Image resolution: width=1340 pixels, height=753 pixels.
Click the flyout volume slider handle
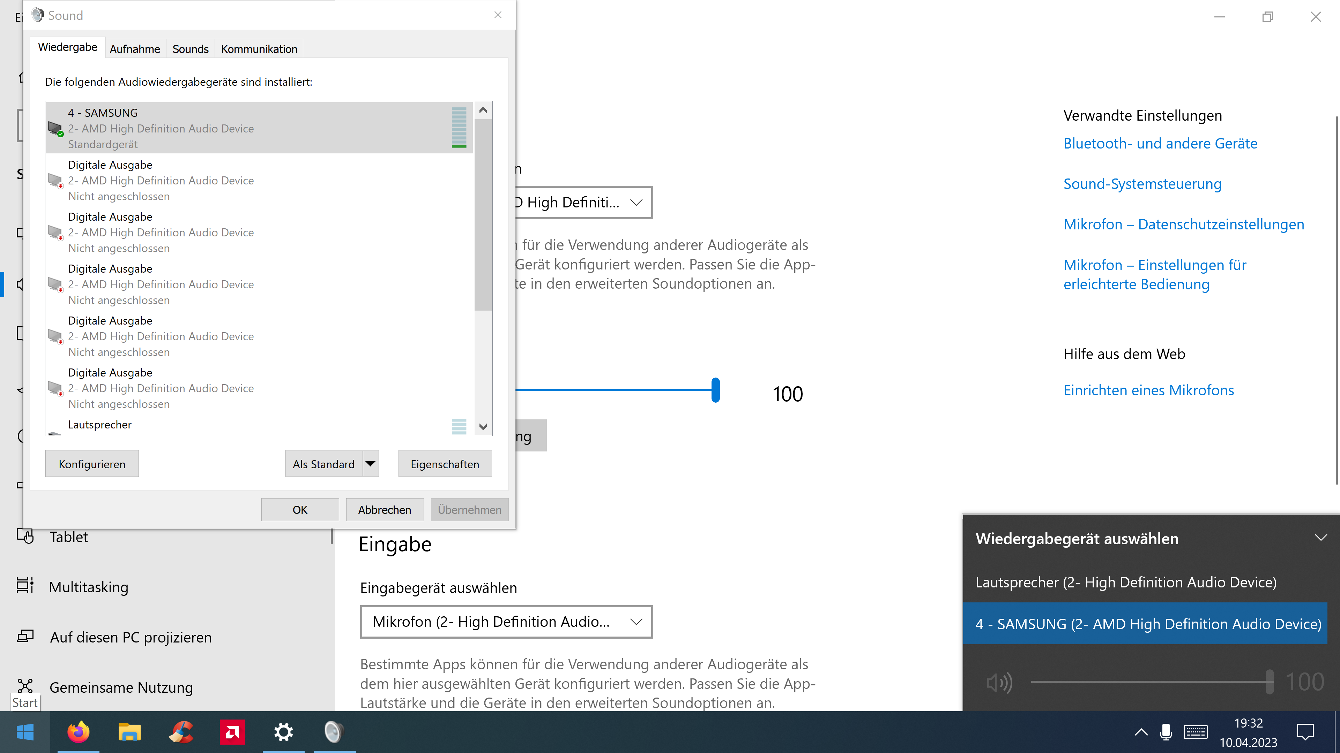tap(1269, 682)
